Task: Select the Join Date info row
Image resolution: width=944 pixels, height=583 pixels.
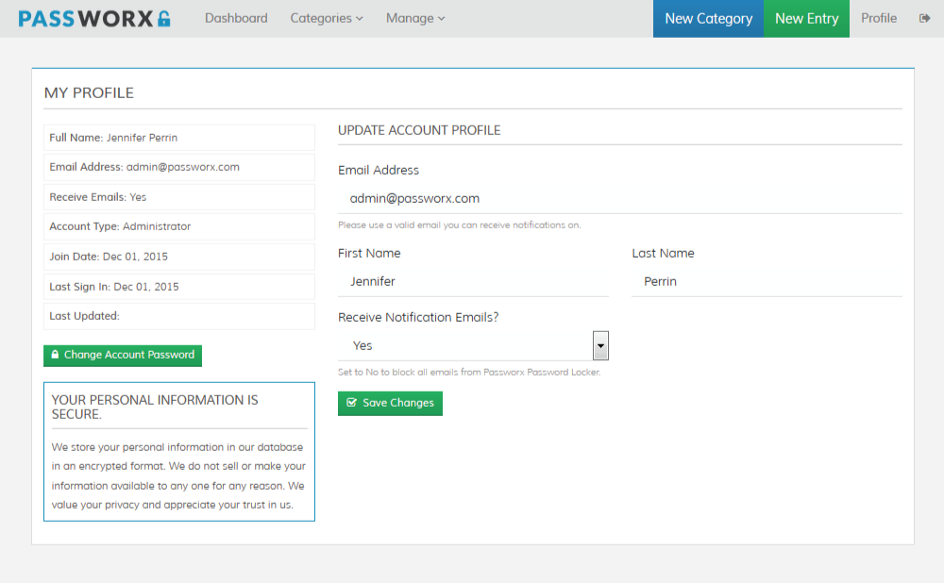Action: pos(178,257)
